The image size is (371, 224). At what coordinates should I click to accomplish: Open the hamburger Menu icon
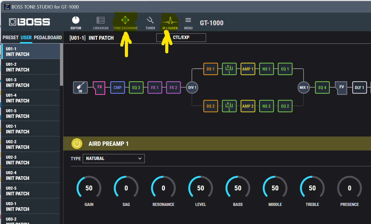[x=188, y=20]
